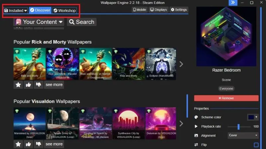Click thumbs up icon under Visualdon row
The image size is (266, 149).
(29, 144)
